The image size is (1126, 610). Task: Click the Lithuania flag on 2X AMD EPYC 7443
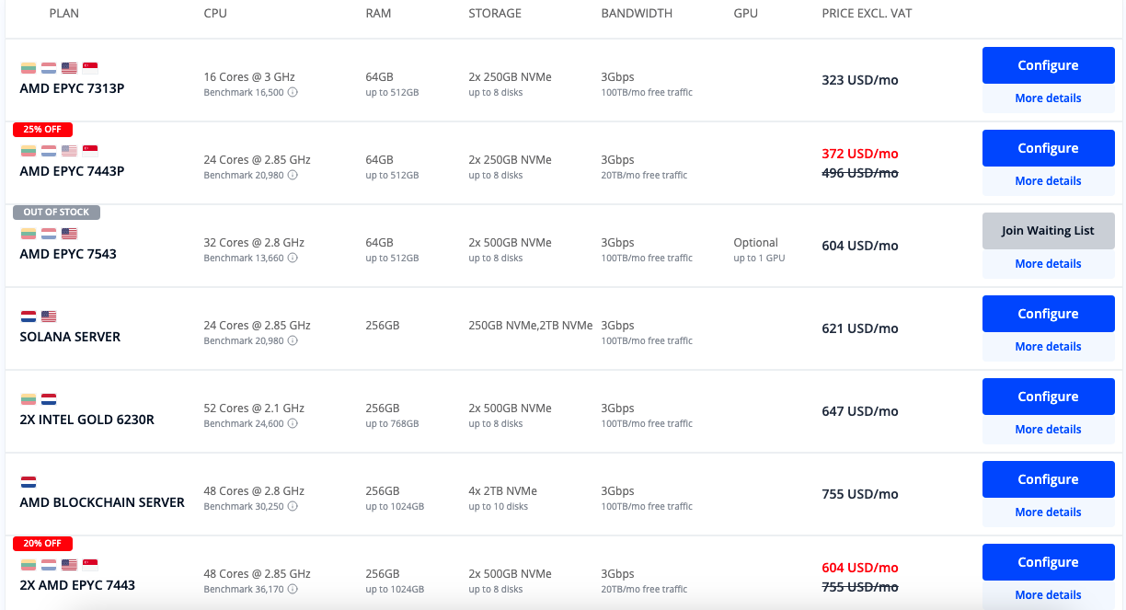click(x=28, y=564)
